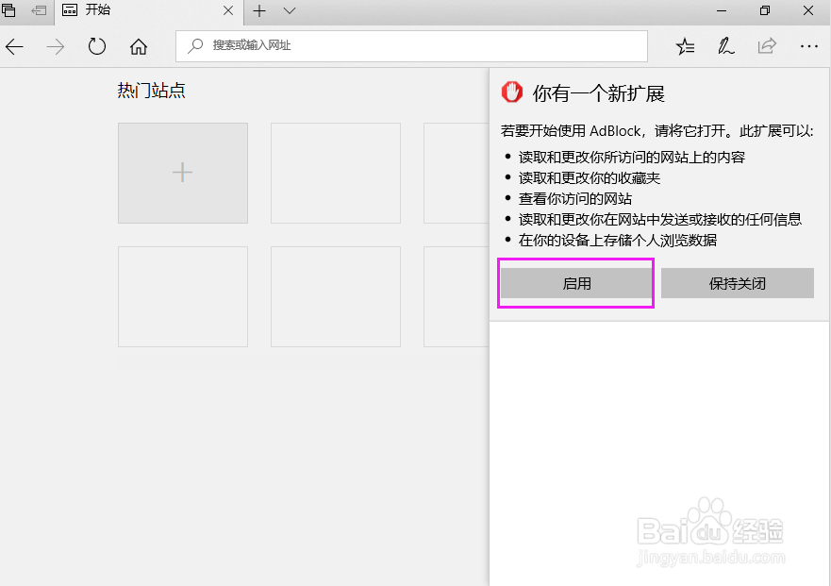Expand the tab preview chevron
Screen dimensions: 831x586
click(x=290, y=10)
